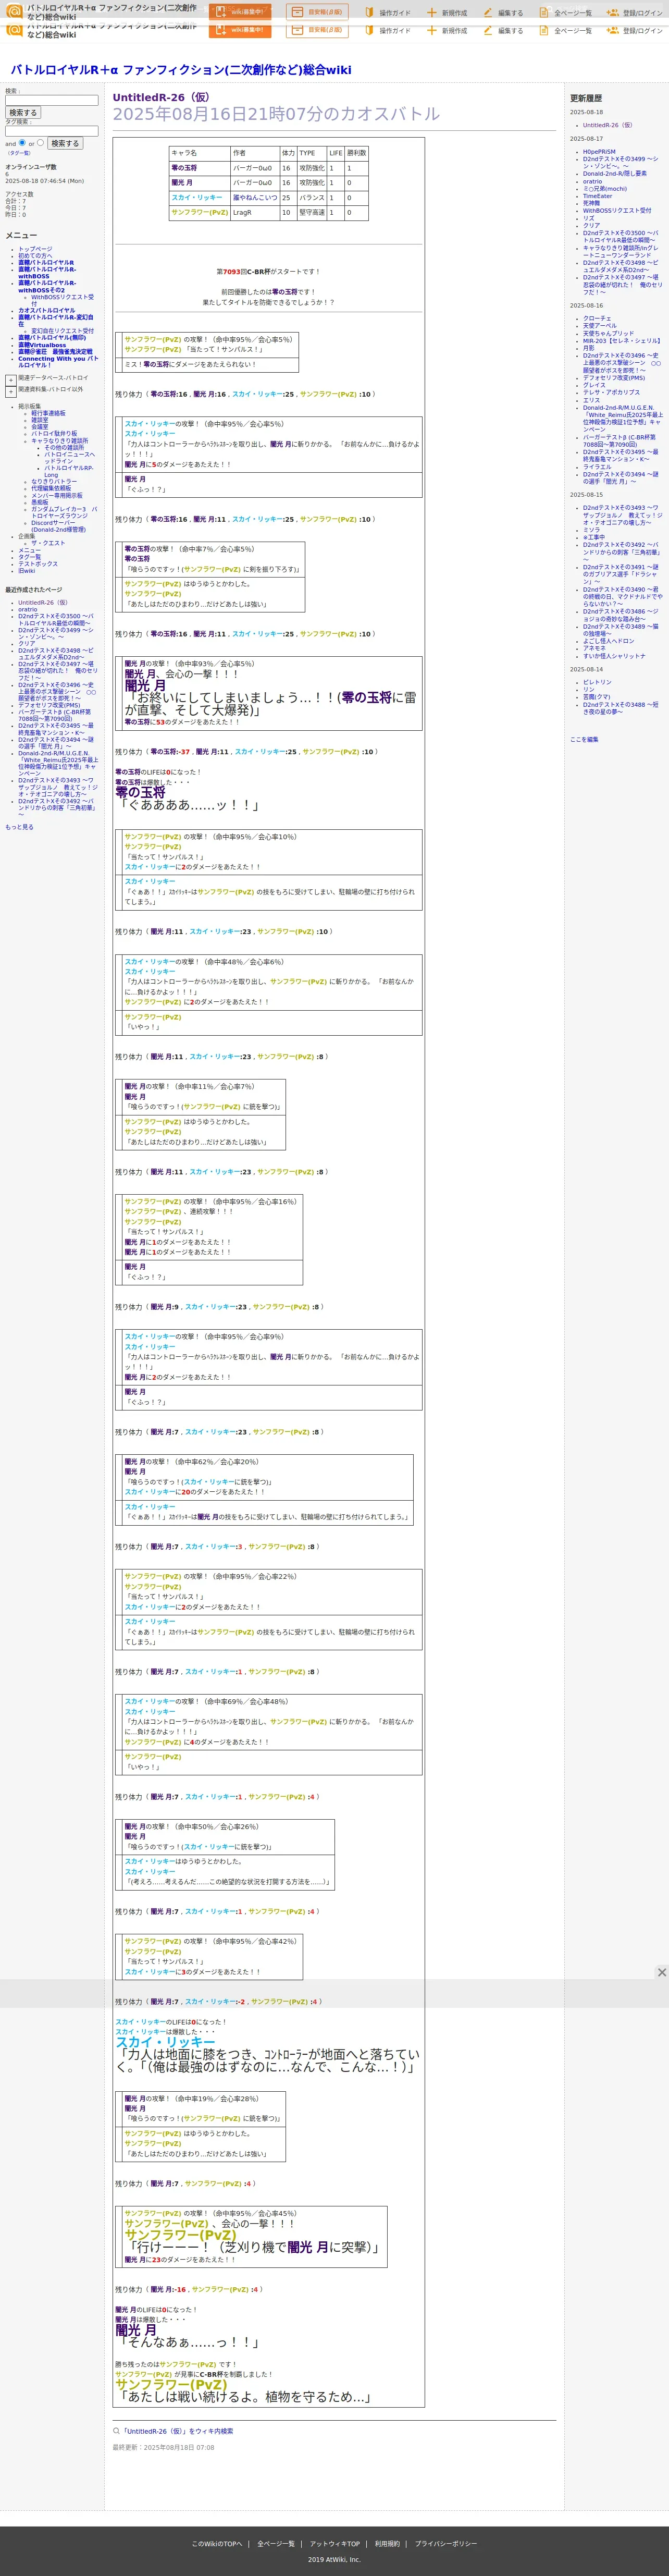The image size is (669, 2576).
Task: Expand the 関連データベース-バトロイ section
Action: click(x=11, y=380)
